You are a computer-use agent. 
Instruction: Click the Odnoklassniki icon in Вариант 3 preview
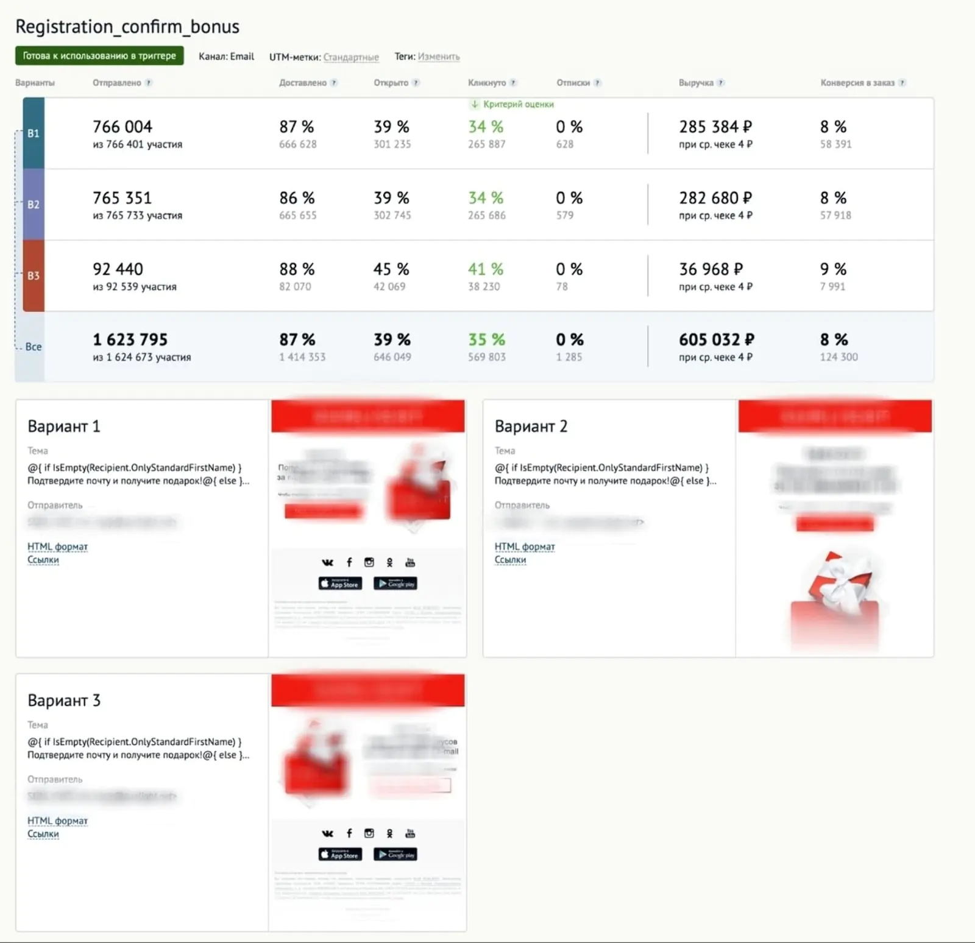(x=389, y=833)
